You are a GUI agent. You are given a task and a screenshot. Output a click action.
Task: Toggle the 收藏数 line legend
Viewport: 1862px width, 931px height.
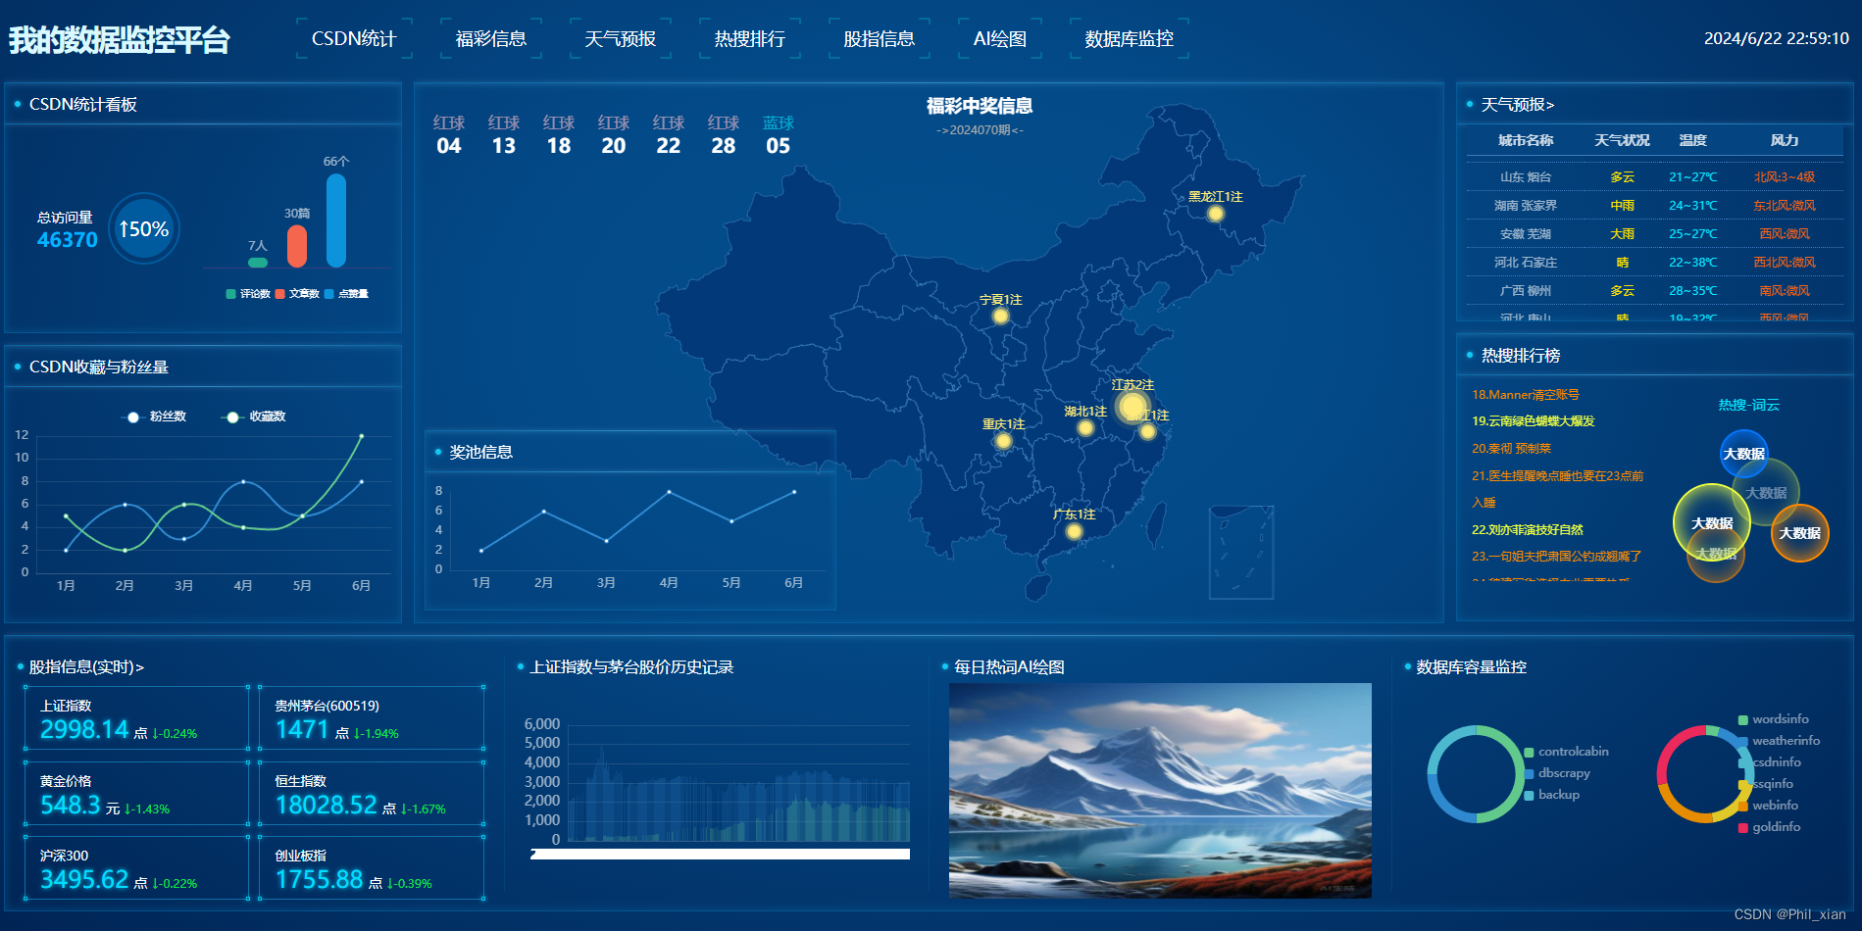click(253, 416)
